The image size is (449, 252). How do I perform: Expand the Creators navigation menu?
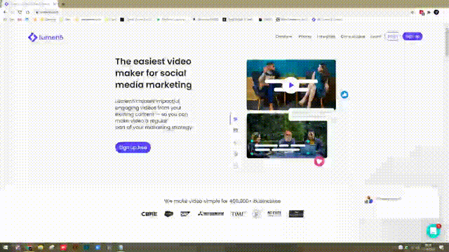pos(283,36)
